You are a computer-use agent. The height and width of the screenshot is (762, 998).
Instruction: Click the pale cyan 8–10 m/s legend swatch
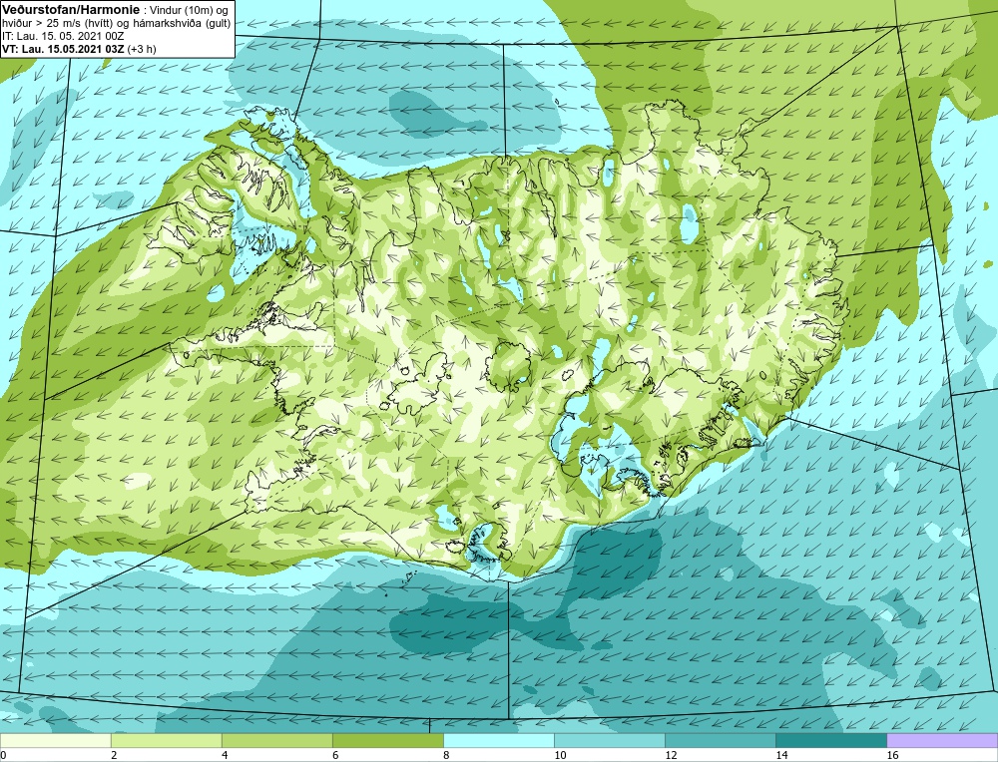[x=498, y=741]
